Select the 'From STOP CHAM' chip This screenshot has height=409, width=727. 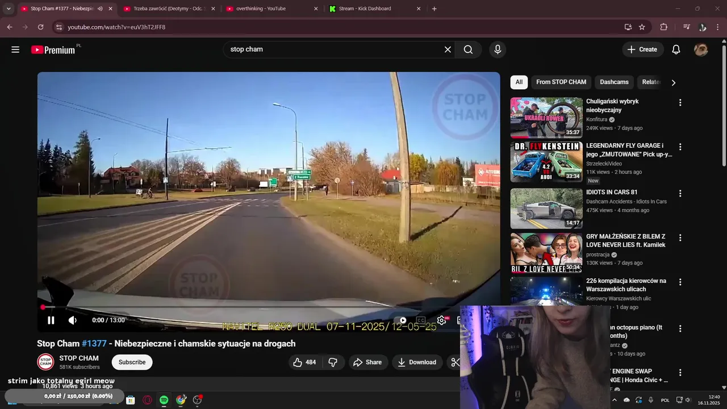point(561,82)
